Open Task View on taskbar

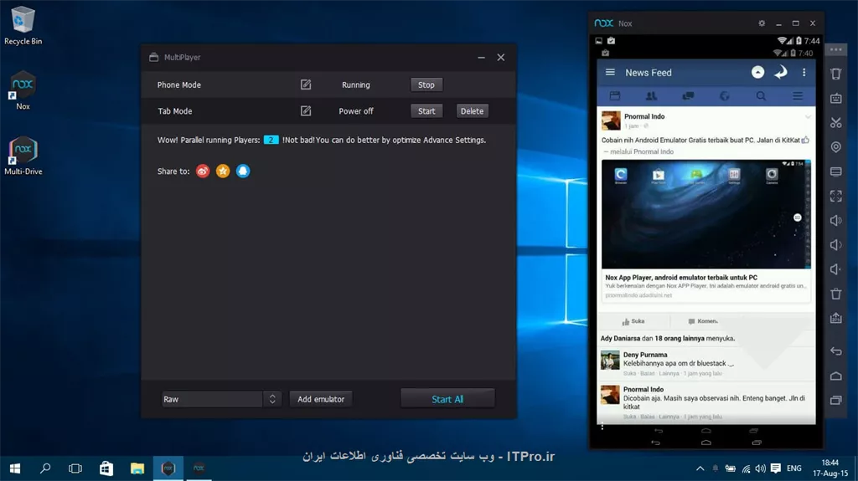[75, 468]
